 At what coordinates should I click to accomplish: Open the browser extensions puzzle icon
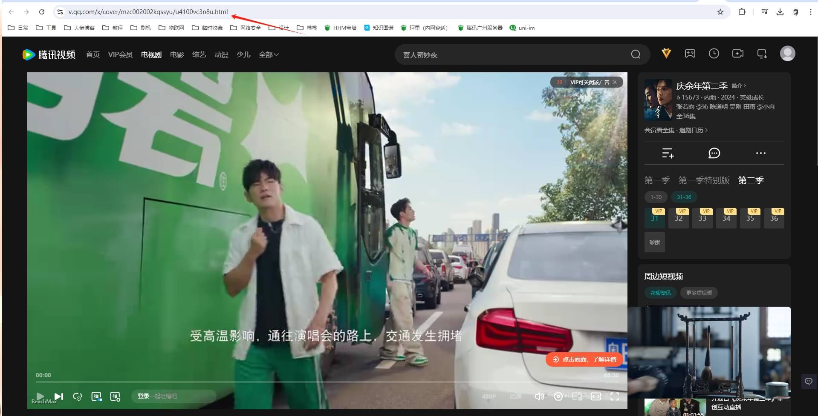[742, 12]
